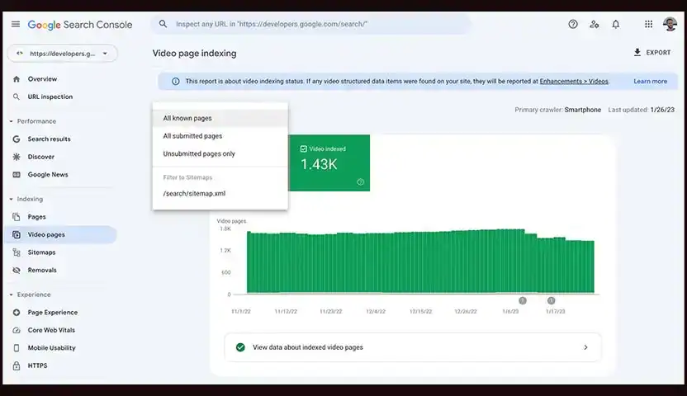Click the Removals crossed-eye icon

[17, 271]
